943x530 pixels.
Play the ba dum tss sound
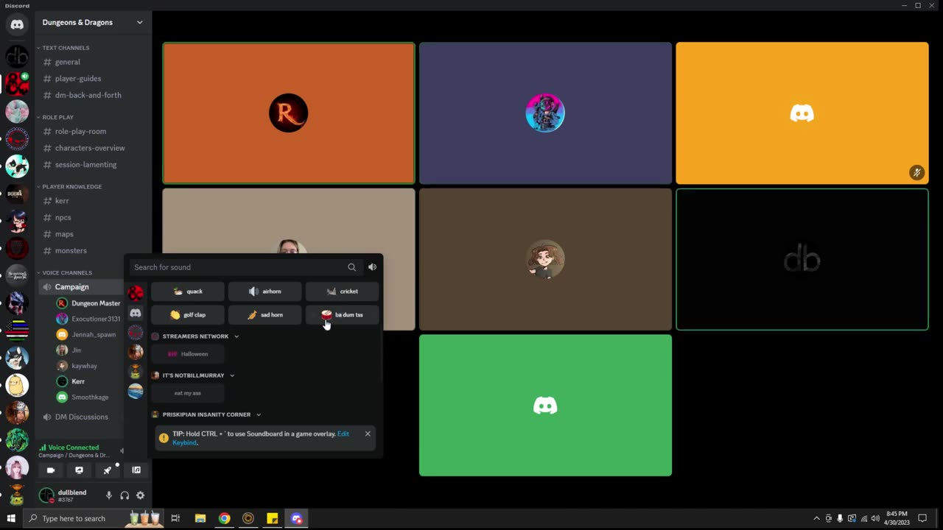pyautogui.click(x=343, y=315)
